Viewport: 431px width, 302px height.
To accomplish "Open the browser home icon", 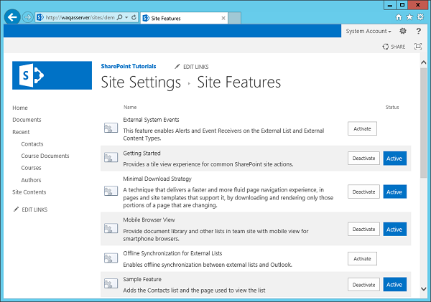I will (399, 16).
